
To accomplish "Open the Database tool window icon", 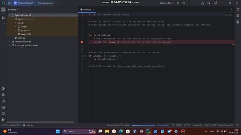I will (x=238, y=22).
